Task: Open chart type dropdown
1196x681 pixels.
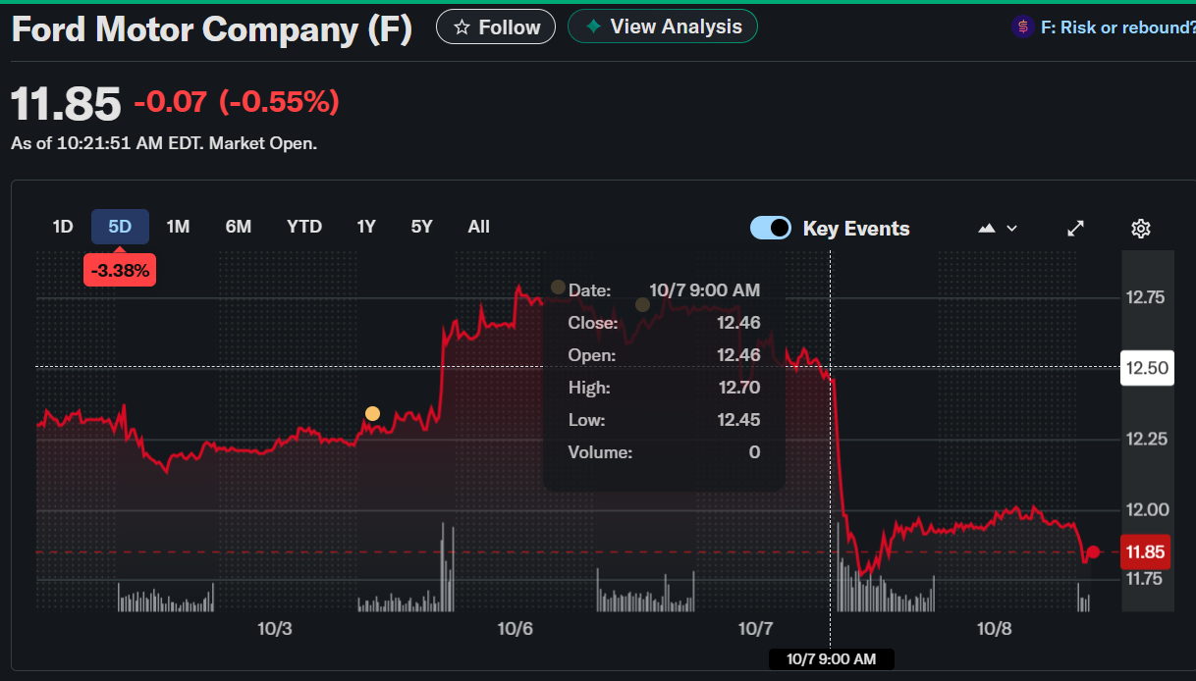Action: coord(998,229)
